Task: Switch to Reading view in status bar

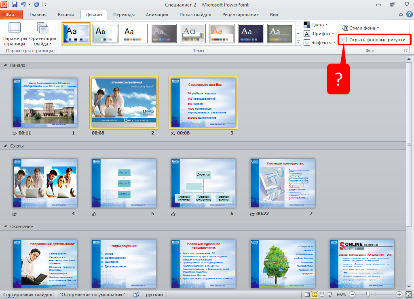Action: (322, 295)
